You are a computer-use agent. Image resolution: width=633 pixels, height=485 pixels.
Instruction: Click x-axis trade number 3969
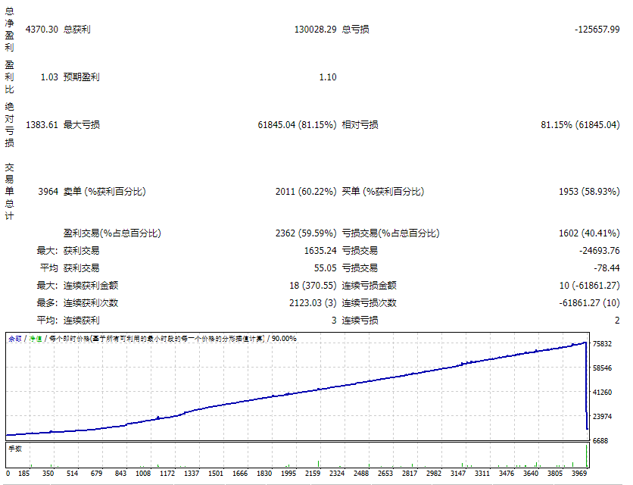pos(579,474)
